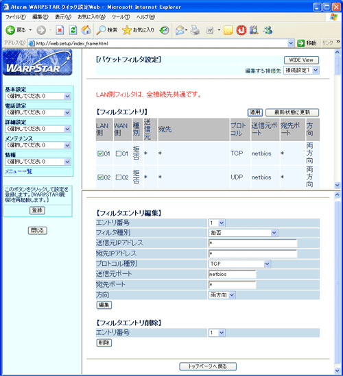343x376 pixels.
Task: Open the Home page icon
Action: pos(86,30)
